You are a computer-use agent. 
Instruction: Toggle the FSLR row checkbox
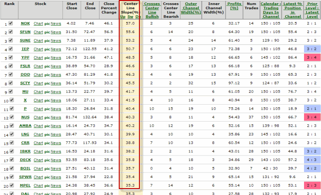click(x=11, y=66)
